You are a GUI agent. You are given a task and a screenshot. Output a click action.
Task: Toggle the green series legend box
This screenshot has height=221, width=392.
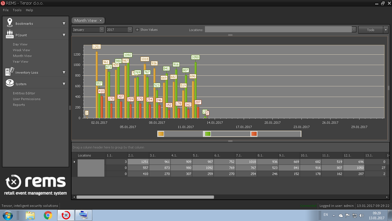(x=208, y=134)
